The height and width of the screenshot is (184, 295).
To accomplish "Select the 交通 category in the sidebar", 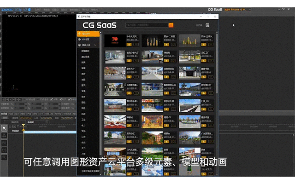I will [83, 91].
